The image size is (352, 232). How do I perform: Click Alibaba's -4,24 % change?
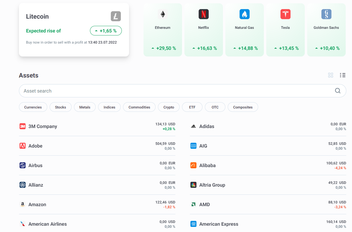click(340, 168)
